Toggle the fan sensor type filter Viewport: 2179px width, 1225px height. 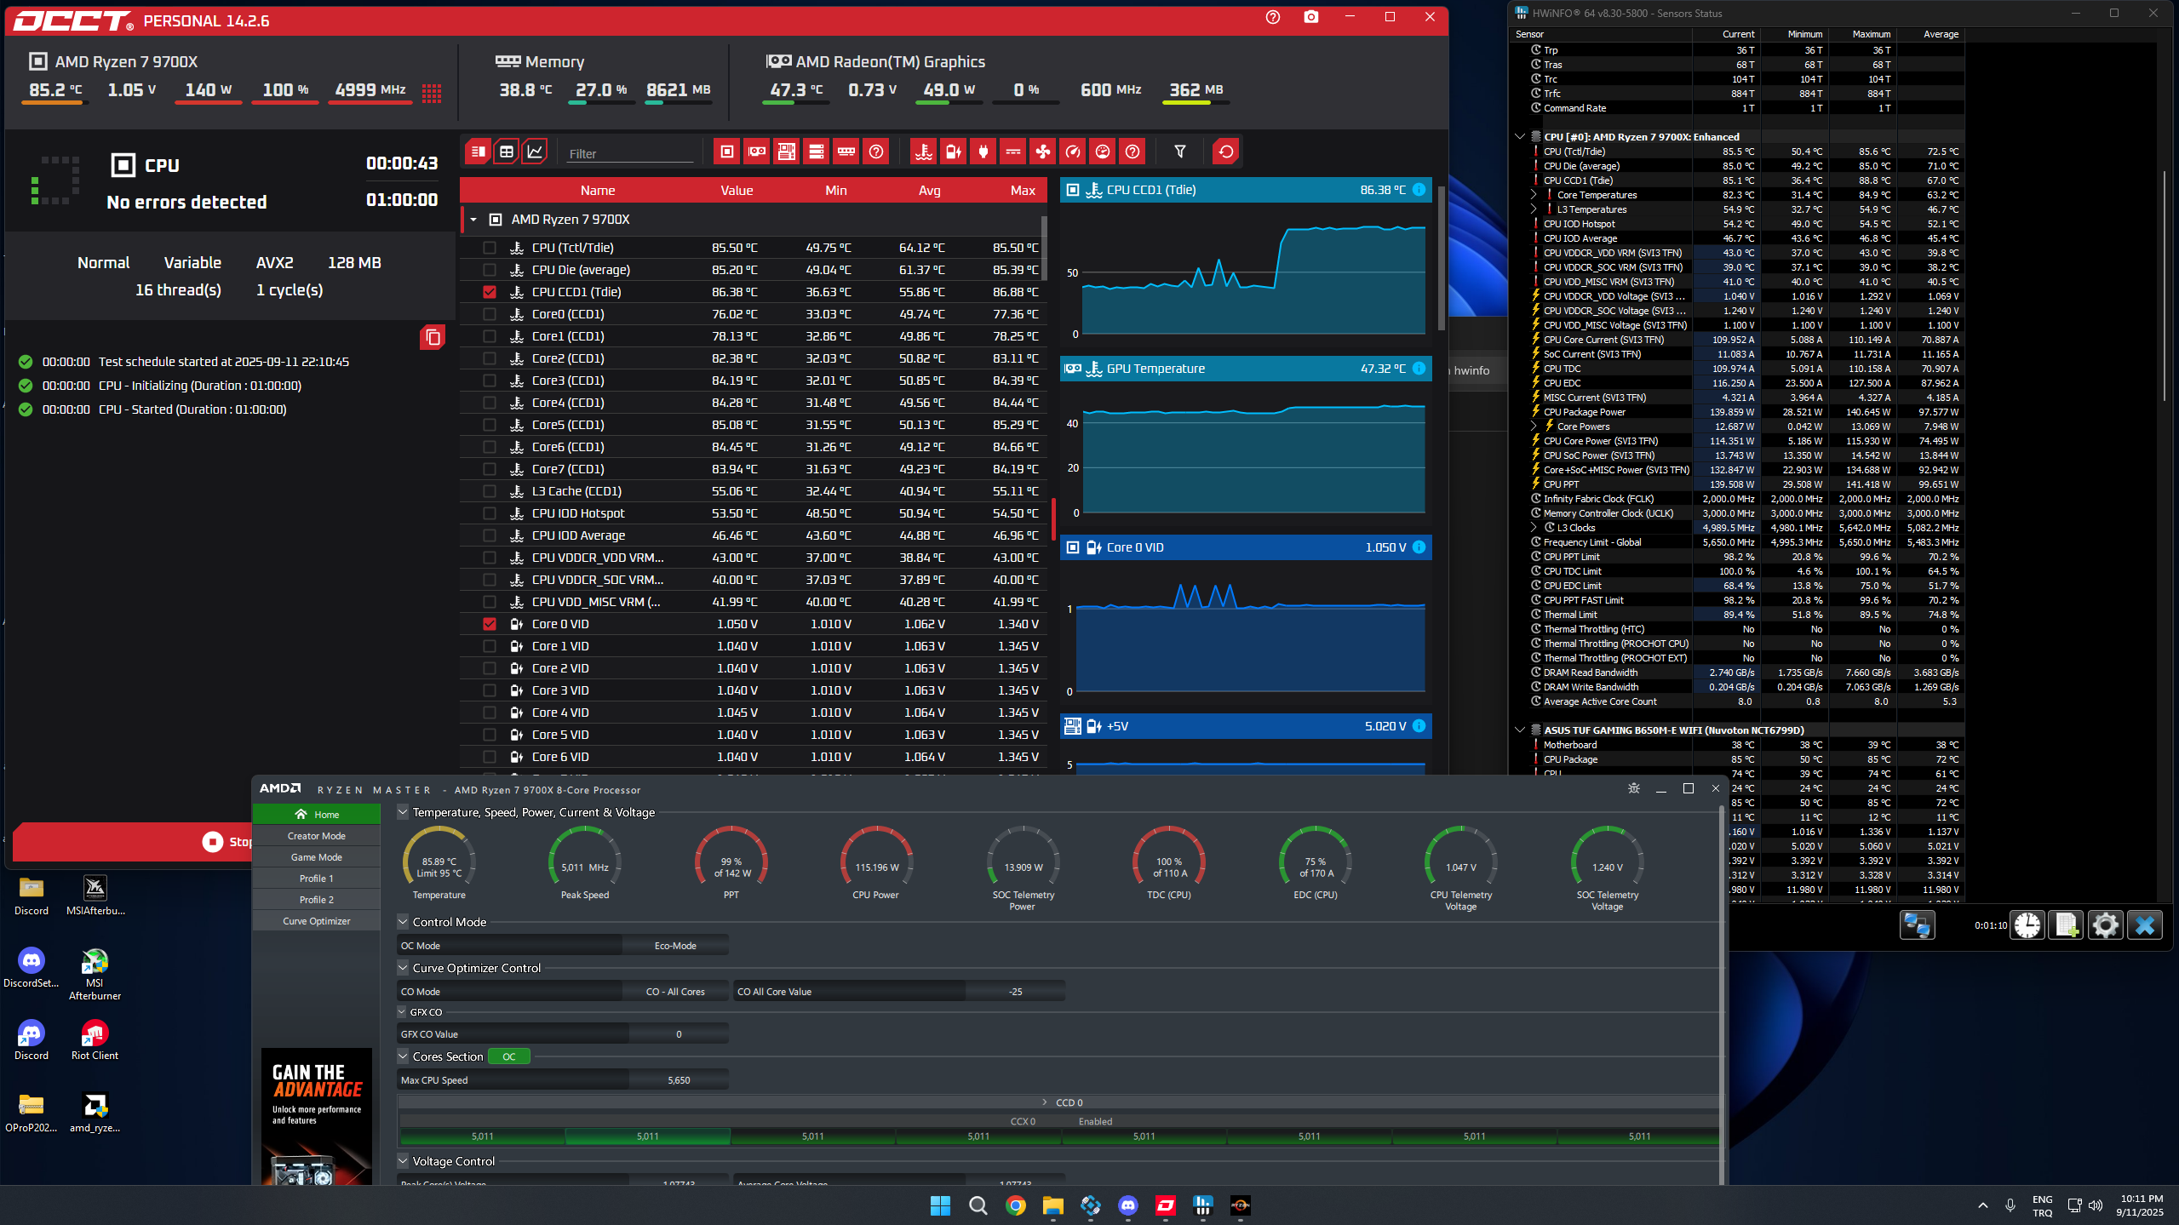pos(1043,152)
